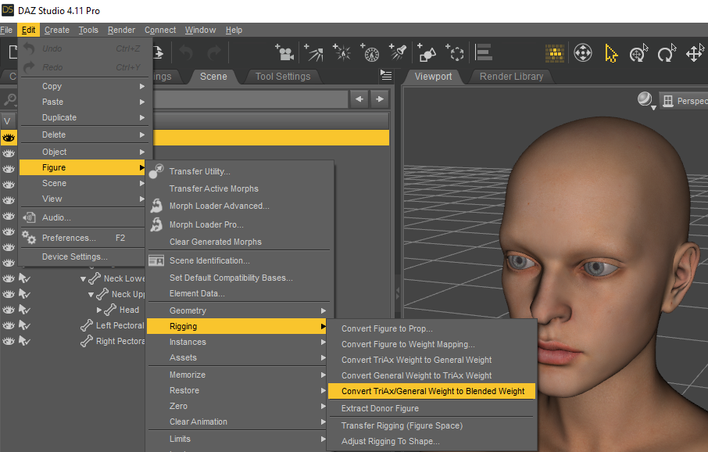Click the Morph Loader Pro icon
This screenshot has height=452, width=708.
point(156,224)
